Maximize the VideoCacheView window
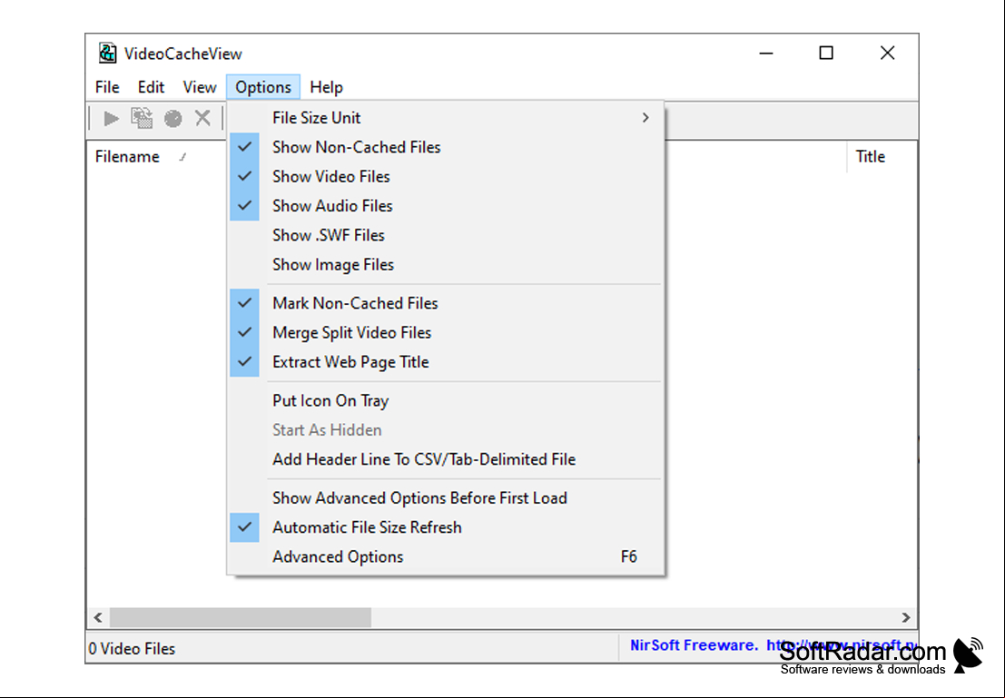The image size is (1005, 698). click(x=826, y=54)
